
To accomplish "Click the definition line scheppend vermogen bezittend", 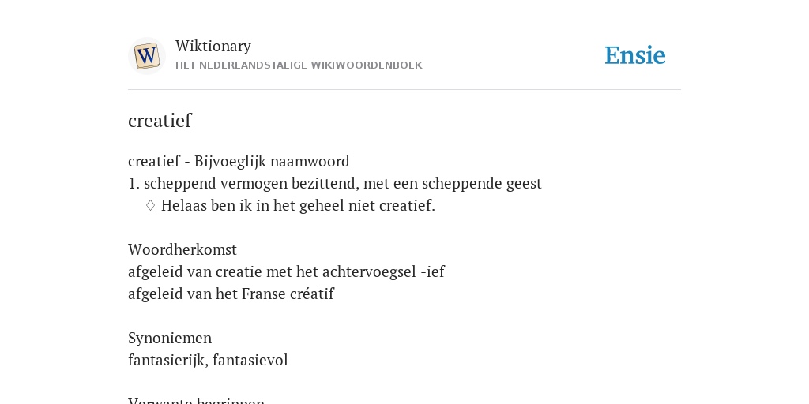I will pos(335,183).
